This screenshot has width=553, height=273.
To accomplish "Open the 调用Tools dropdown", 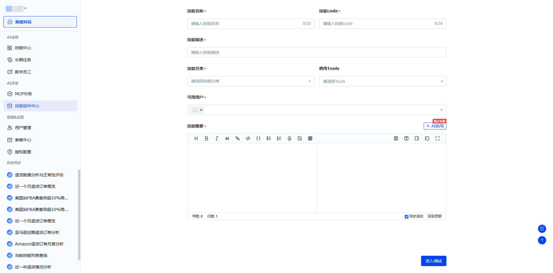I will [x=383, y=81].
